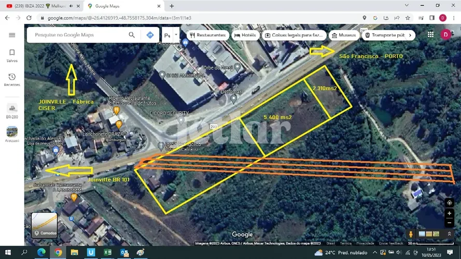Expand the imagery strip with double chevron

(449, 234)
